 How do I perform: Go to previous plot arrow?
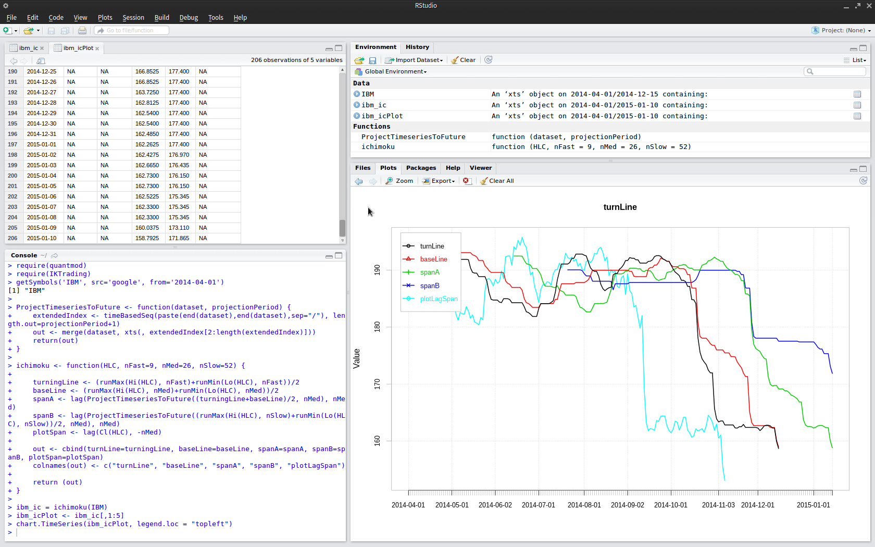coord(359,181)
